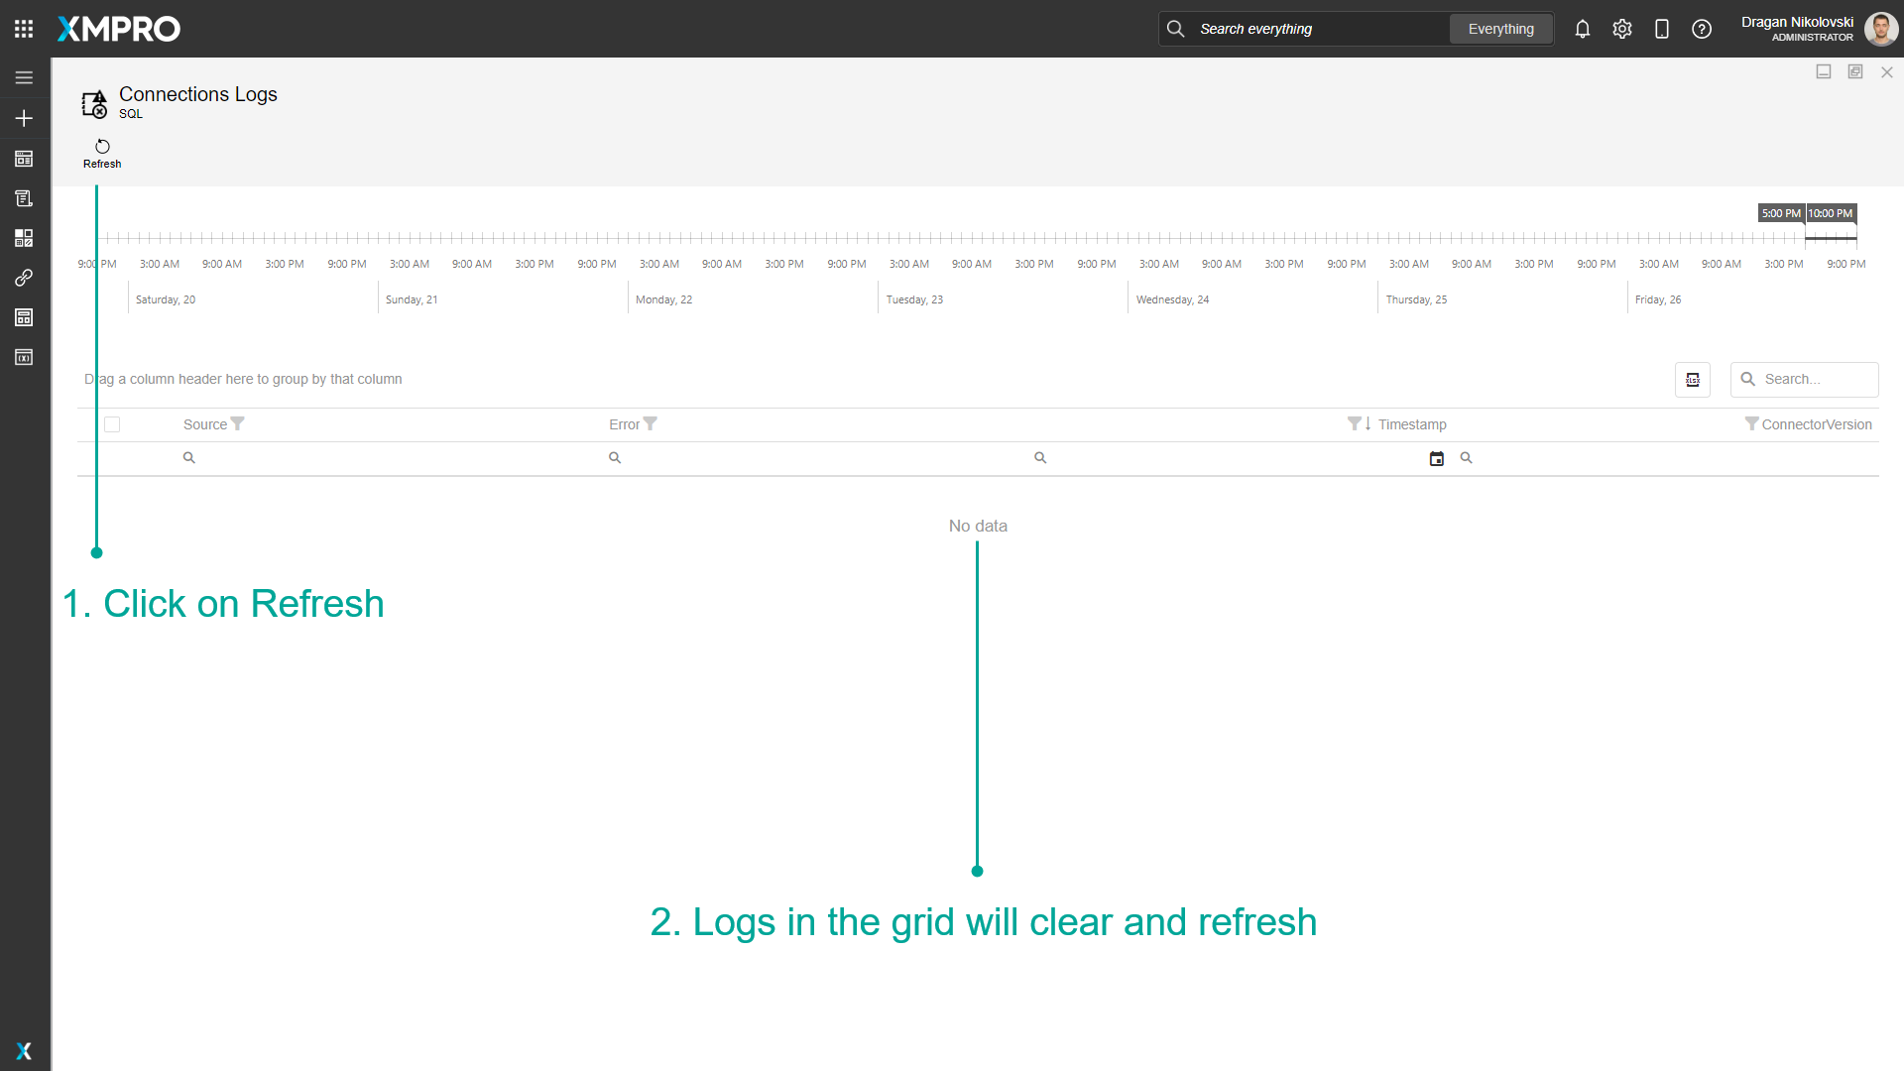1904x1071 pixels.
Task: Open notifications bell in top bar
Action: [x=1582, y=29]
